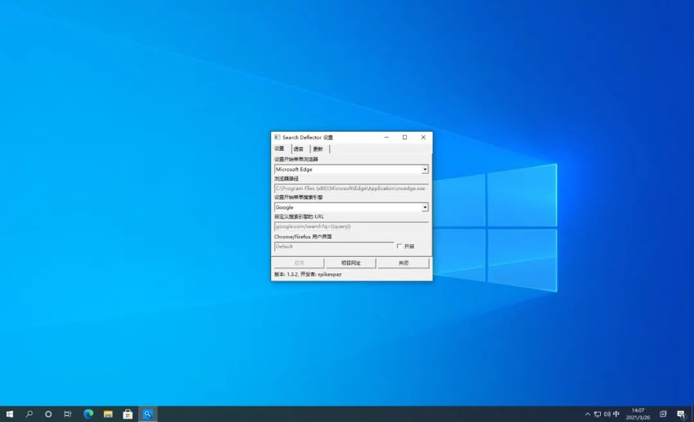This screenshot has height=422, width=694.
Task: Enable the 开启 checkbox for Chrome/Firefox profile
Action: (399, 247)
